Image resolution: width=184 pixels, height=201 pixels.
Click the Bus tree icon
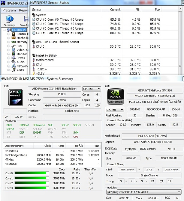click(x=14, y=46)
